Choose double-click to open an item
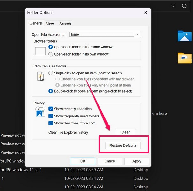 point(51,91)
